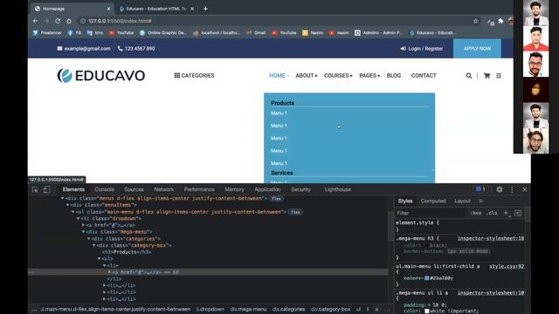Switch to the Console DevTools tab

tap(105, 189)
